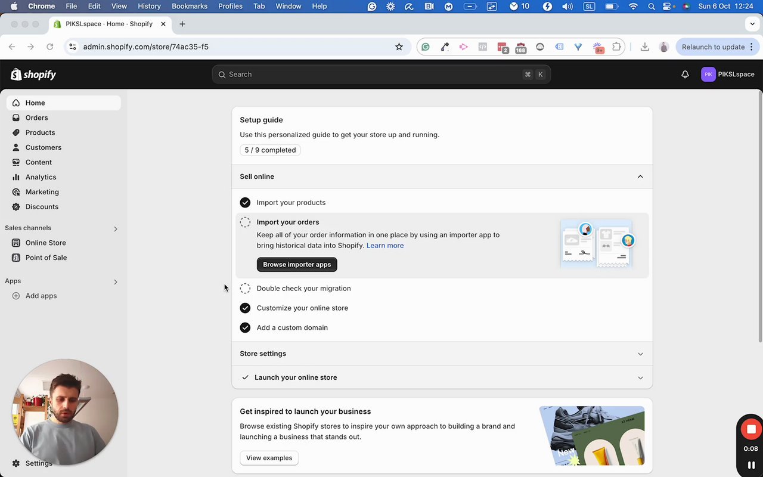Image resolution: width=763 pixels, height=477 pixels.
Task: Click the Import your orders illustration
Action: (x=597, y=244)
